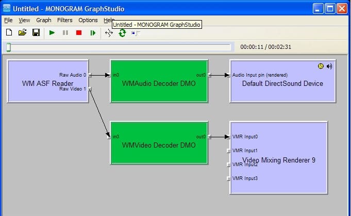Image resolution: width=351 pixels, height=216 pixels.
Task: Select the WMAudio Decoder DMO filter
Action: click(159, 81)
